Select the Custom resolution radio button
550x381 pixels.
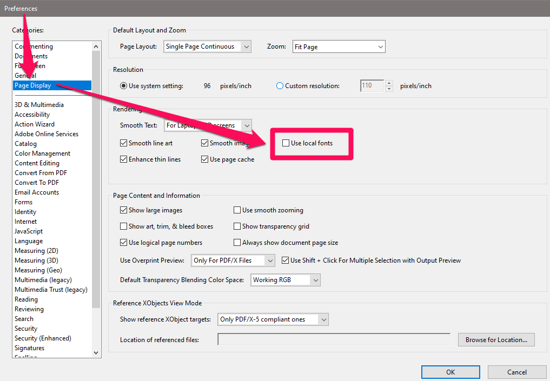click(x=280, y=85)
